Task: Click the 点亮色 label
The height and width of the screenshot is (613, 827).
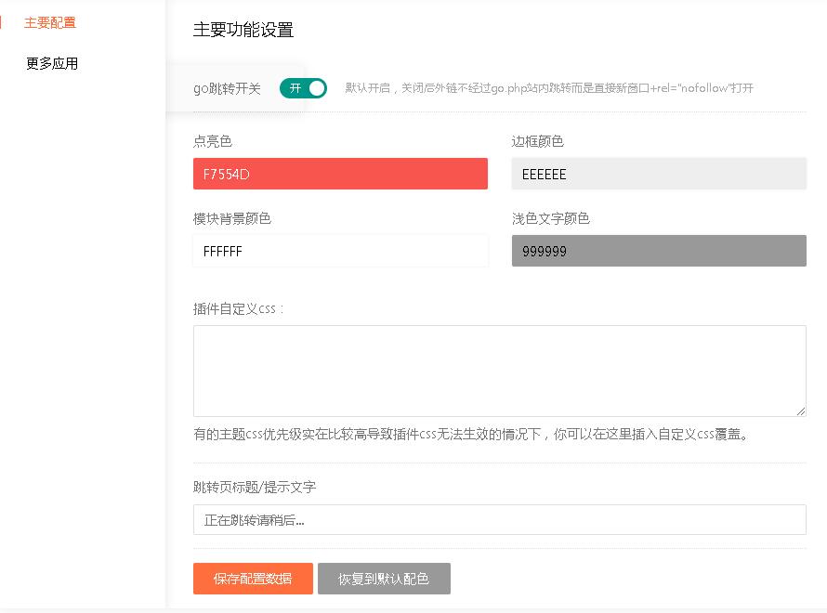Action: point(213,141)
